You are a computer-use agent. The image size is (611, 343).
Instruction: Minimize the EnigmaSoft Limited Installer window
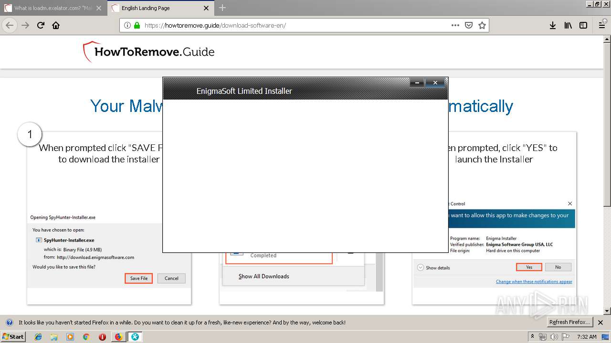pos(417,83)
